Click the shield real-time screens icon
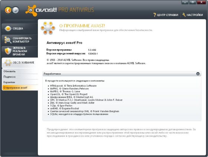 click(x=8, y=51)
